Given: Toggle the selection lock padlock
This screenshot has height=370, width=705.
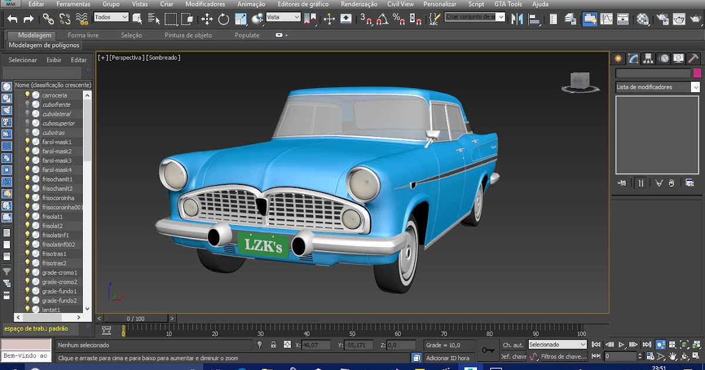Looking at the screenshot, I should (273, 345).
